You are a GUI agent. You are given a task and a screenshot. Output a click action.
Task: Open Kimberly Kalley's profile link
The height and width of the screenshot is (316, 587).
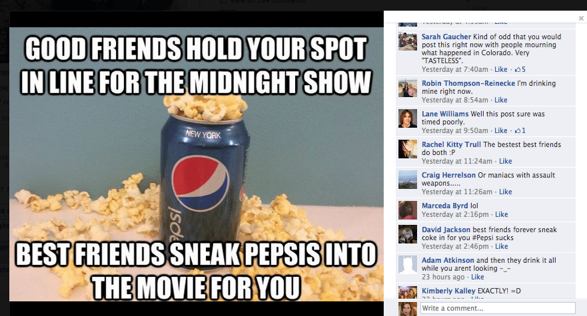(x=448, y=291)
